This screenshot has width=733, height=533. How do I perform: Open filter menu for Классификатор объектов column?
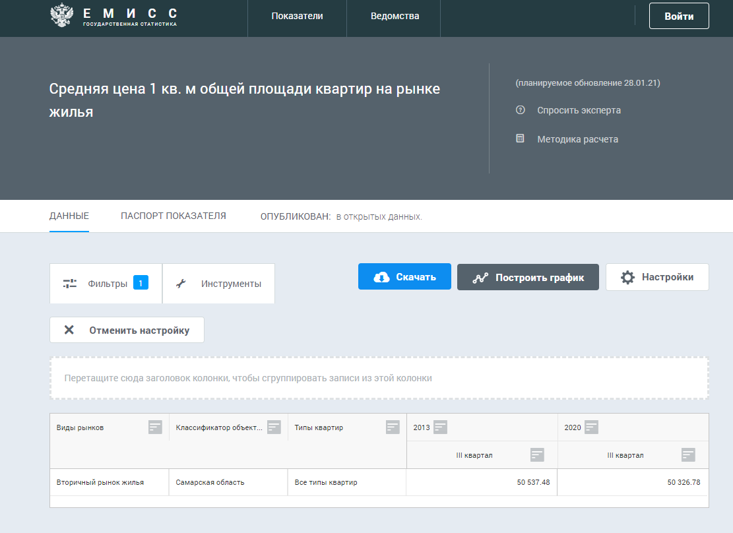(x=274, y=427)
